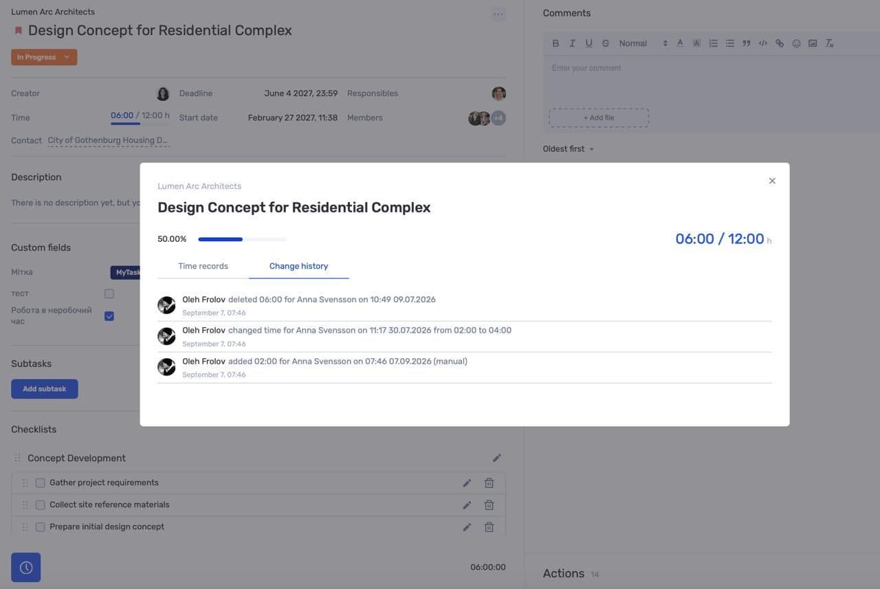
Task: Open the emoji picker
Action: click(796, 43)
